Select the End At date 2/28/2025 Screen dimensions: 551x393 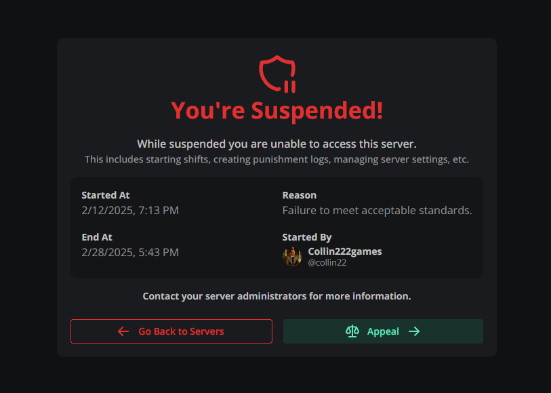130,252
